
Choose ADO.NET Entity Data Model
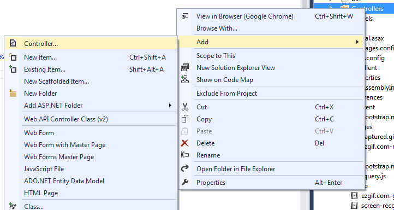point(91,181)
